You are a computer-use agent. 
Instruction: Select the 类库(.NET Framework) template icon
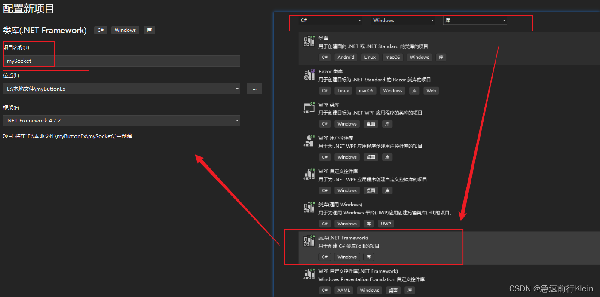(x=309, y=242)
